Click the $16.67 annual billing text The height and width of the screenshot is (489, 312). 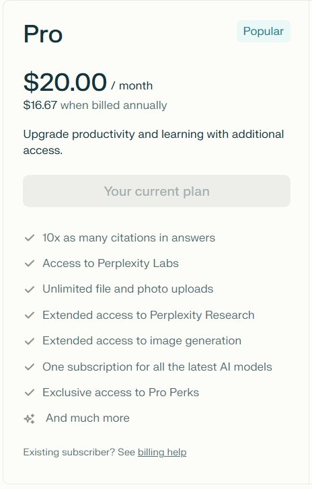coord(95,105)
